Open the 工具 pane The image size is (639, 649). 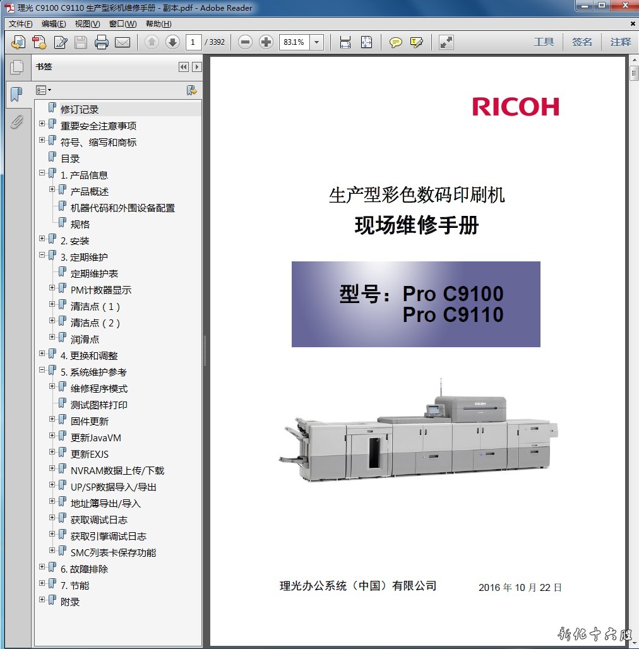[544, 42]
